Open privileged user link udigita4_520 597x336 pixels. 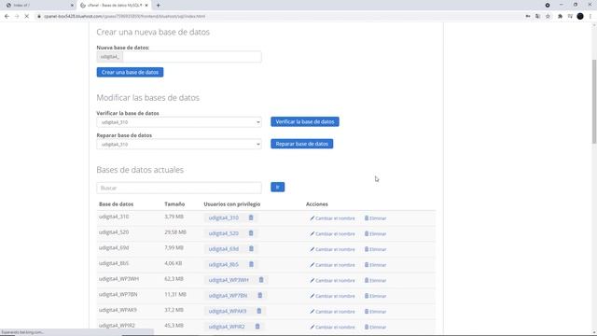[224, 233]
